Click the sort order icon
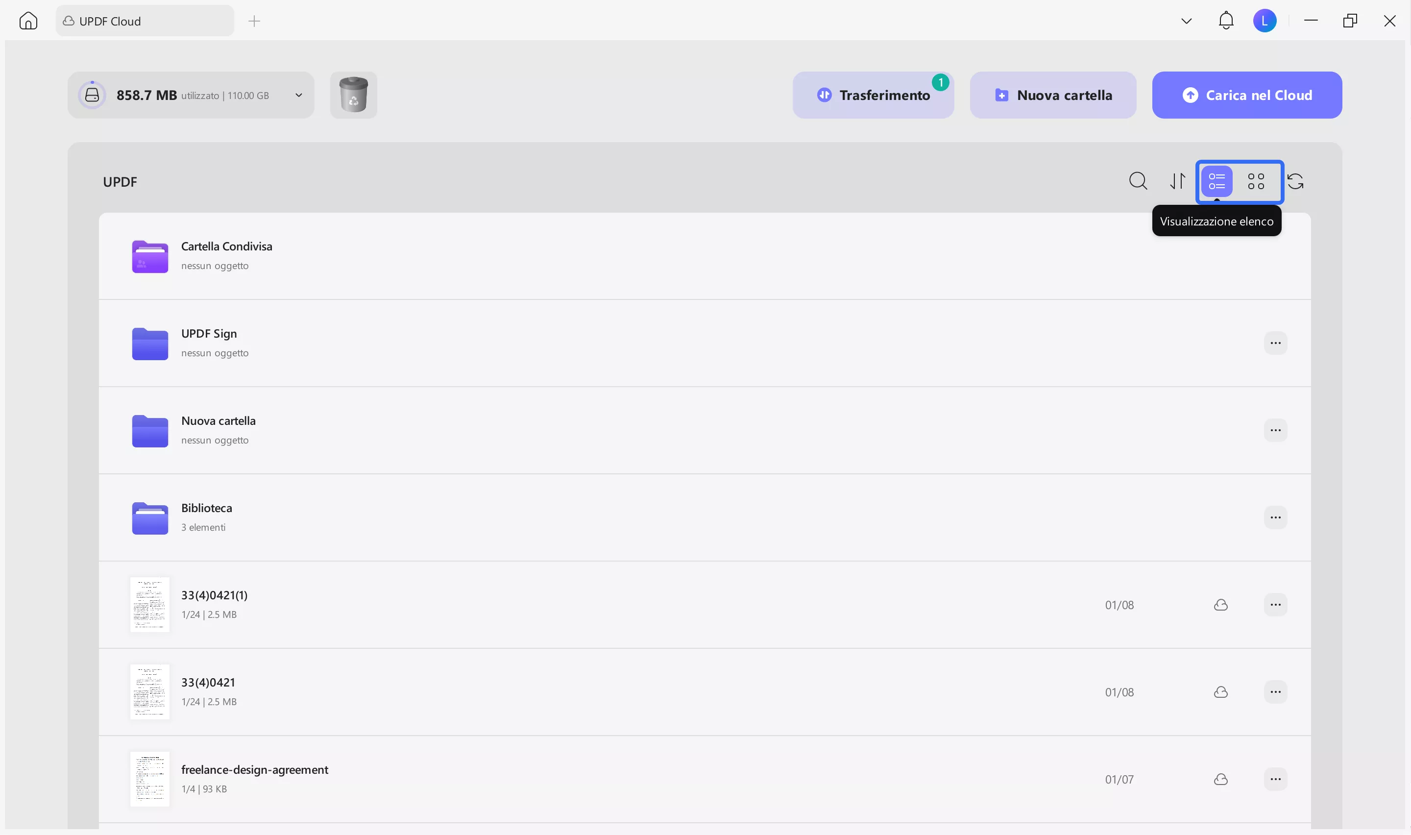This screenshot has width=1411, height=835. (x=1178, y=181)
